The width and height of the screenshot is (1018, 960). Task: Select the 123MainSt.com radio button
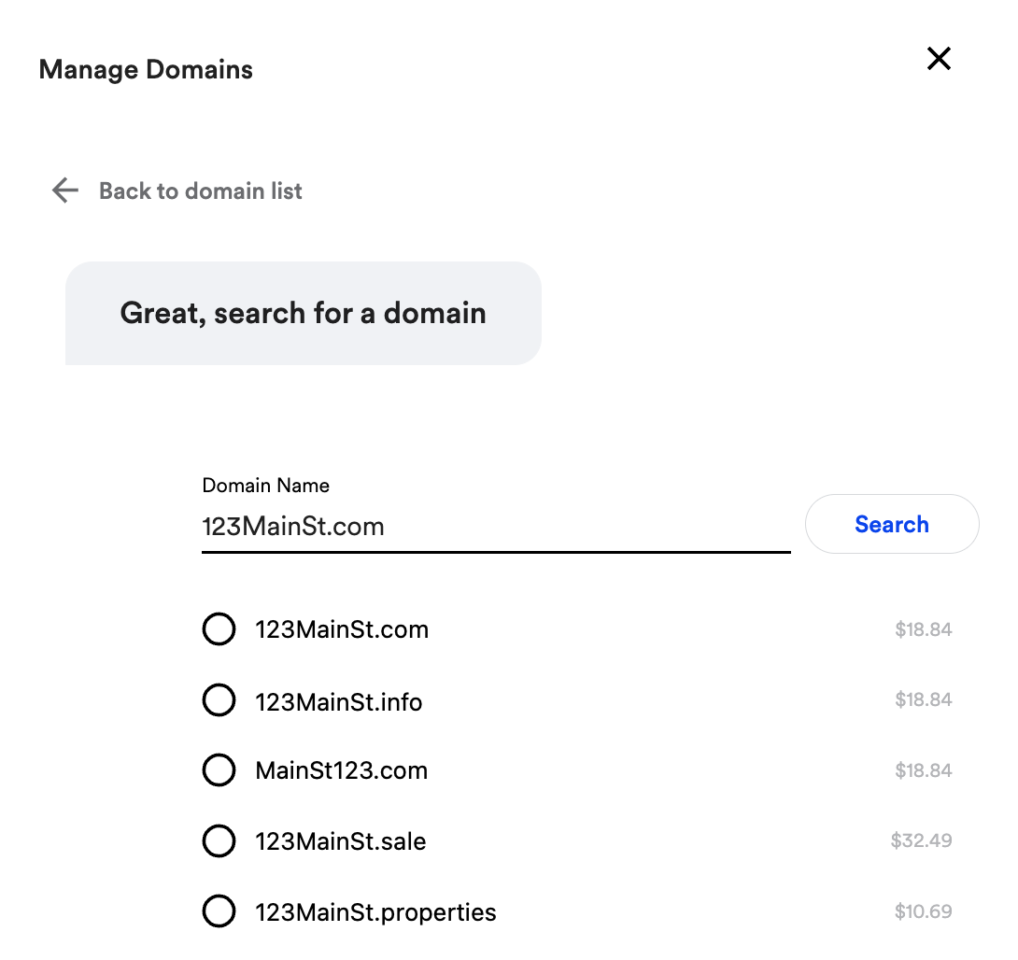pyautogui.click(x=219, y=629)
